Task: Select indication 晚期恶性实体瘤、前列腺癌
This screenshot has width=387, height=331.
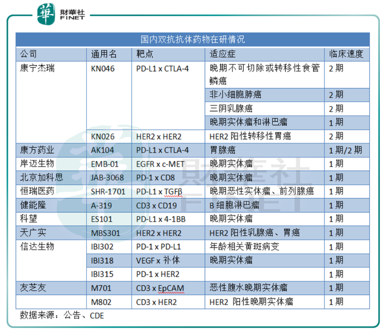Action: coord(262,191)
